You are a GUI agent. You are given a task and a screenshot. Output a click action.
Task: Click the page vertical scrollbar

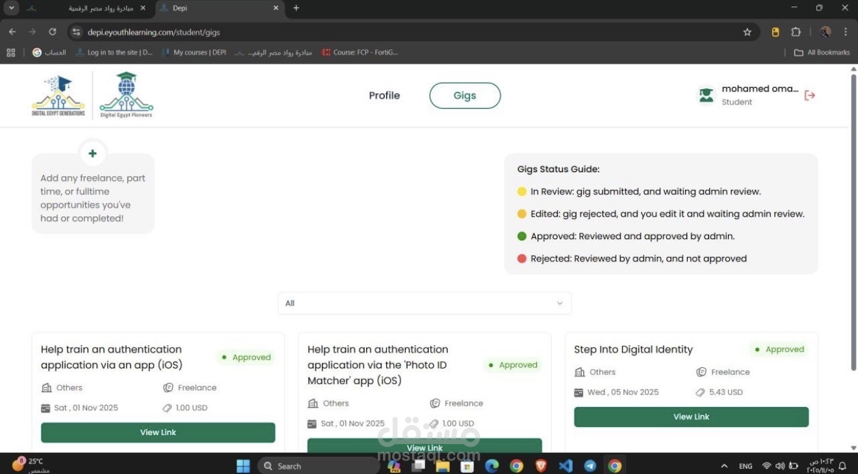point(853,221)
